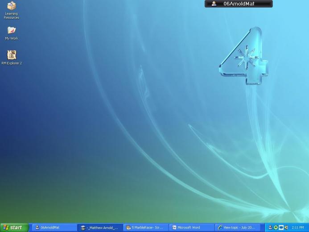
Task: Launch RM Explorer 2 from desktop
Action: [12, 58]
